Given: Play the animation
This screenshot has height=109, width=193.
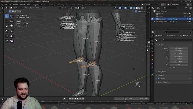Looking at the screenshot, I should click(x=78, y=99).
